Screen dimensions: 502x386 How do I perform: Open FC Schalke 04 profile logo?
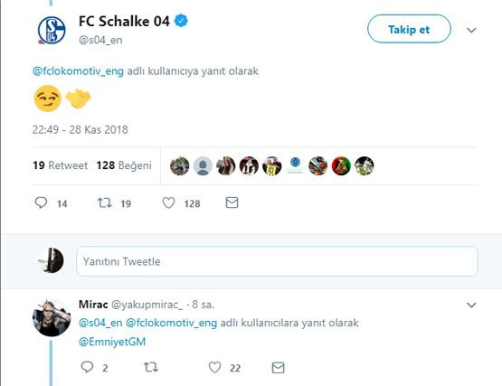coord(52,31)
